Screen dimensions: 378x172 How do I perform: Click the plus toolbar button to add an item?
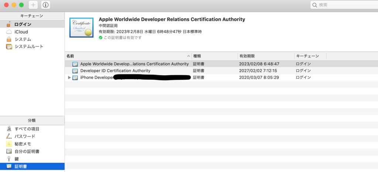pyautogui.click(x=33, y=5)
